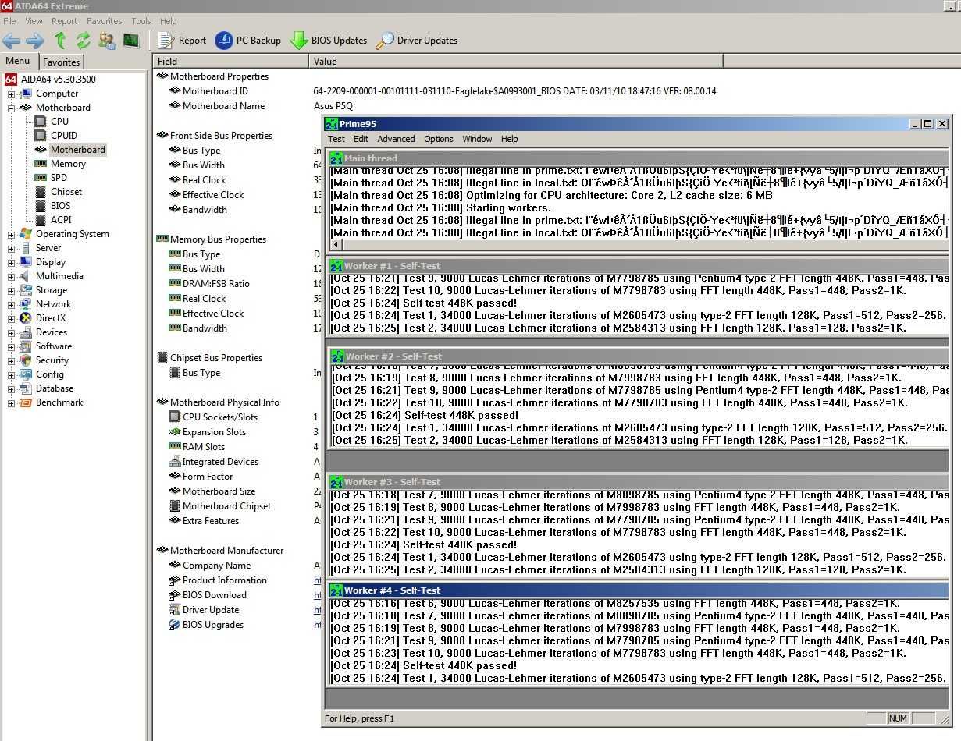
Task: Expand the DirectX tree node
Action: (x=12, y=318)
